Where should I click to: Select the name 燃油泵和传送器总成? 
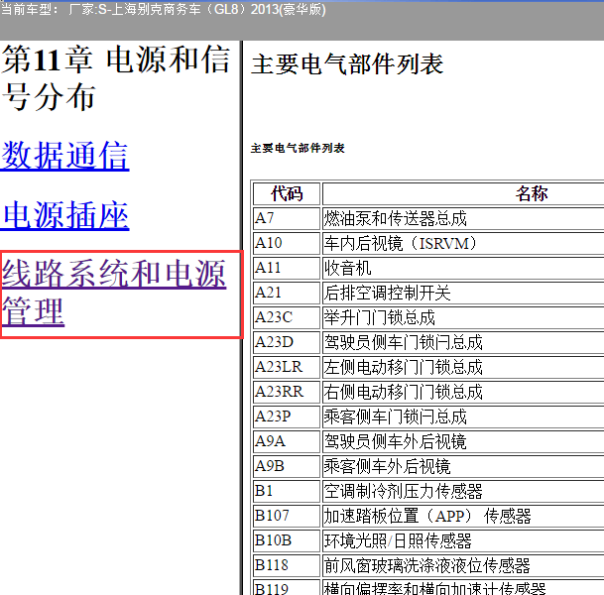pyautogui.click(x=395, y=219)
